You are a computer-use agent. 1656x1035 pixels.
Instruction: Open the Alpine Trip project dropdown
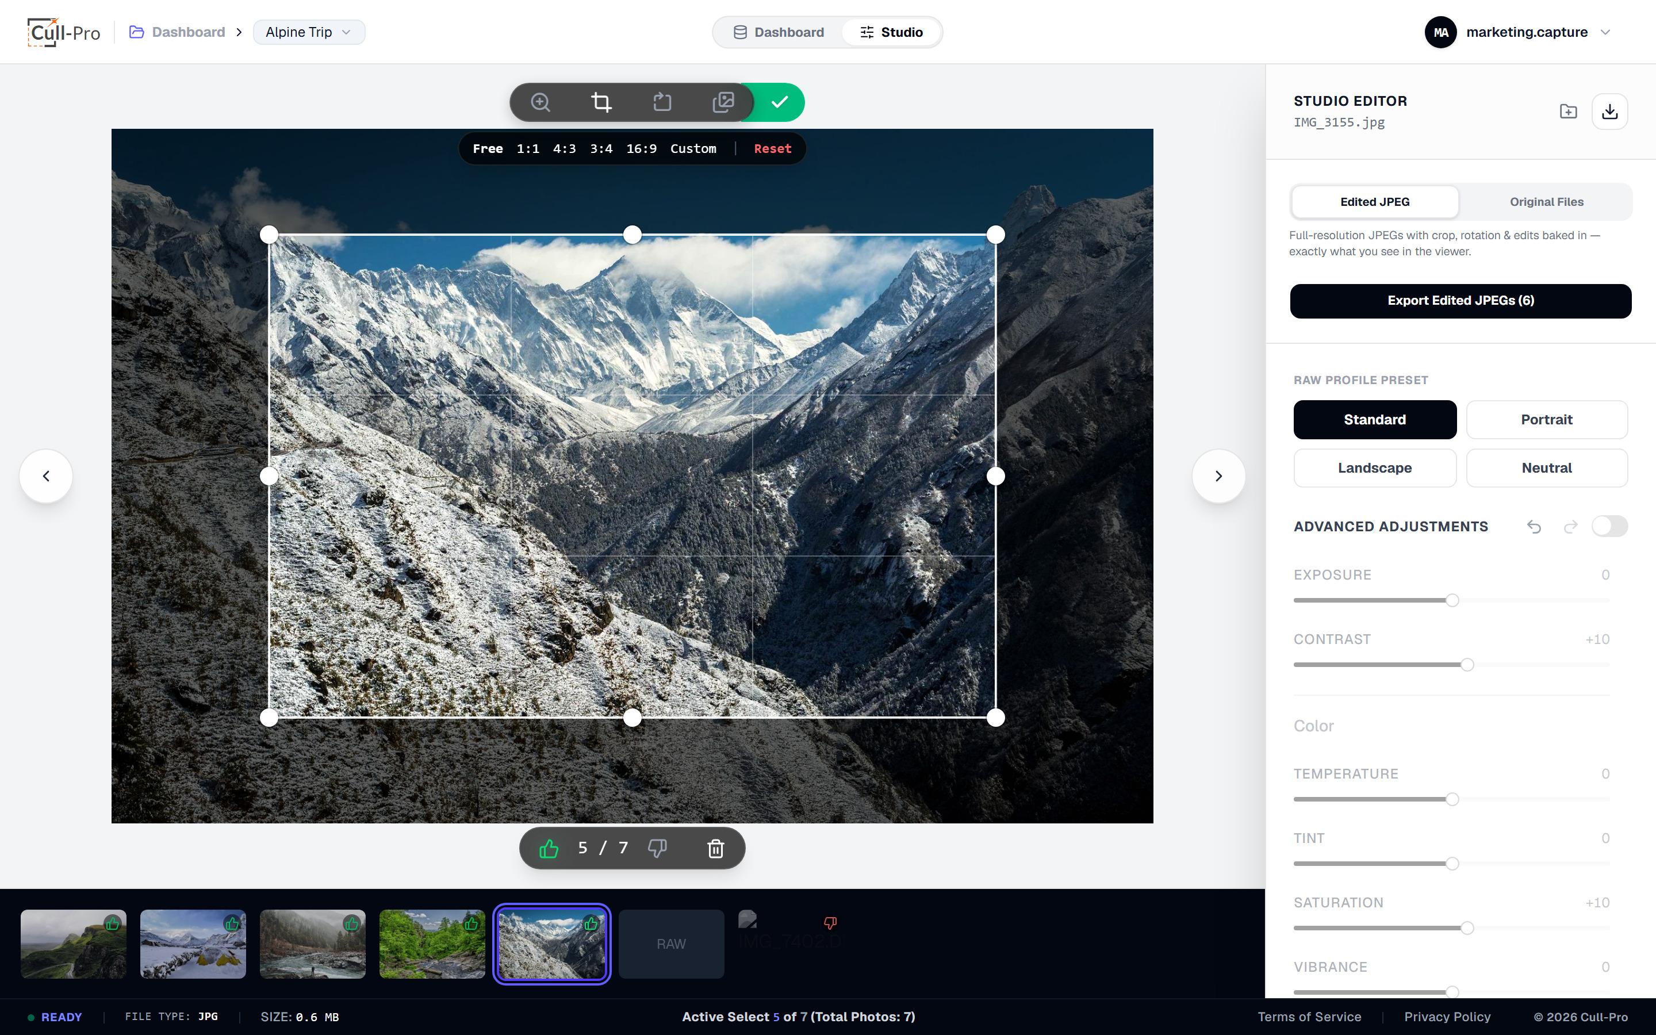(x=309, y=32)
